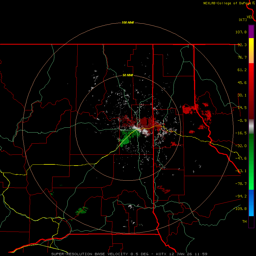Click the white echo cluster at radar center
Screen dimensions: 256x256
pos(135,128)
